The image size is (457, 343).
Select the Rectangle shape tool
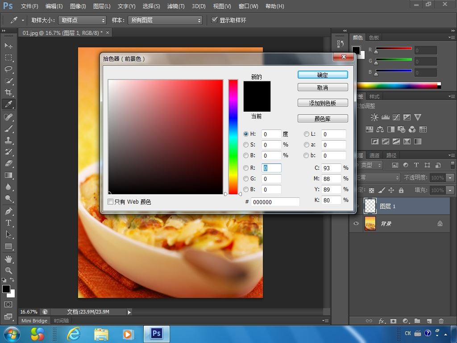(8, 247)
